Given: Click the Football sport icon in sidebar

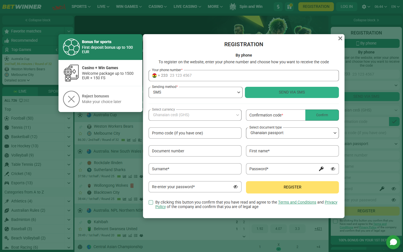Looking at the screenshot, I should [7, 118].
